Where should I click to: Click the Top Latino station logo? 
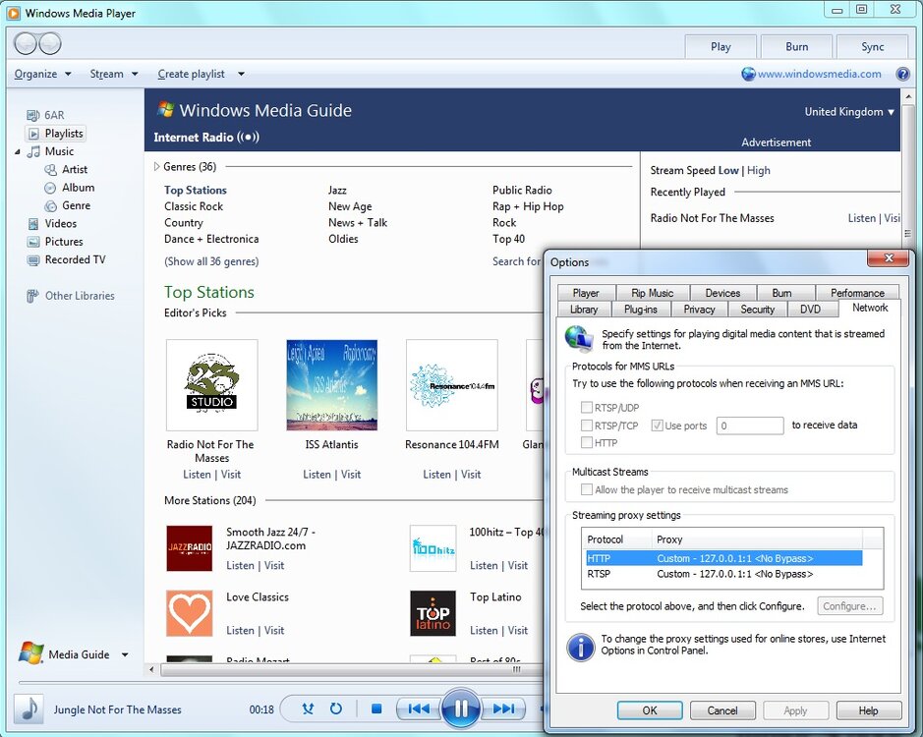pyautogui.click(x=433, y=613)
